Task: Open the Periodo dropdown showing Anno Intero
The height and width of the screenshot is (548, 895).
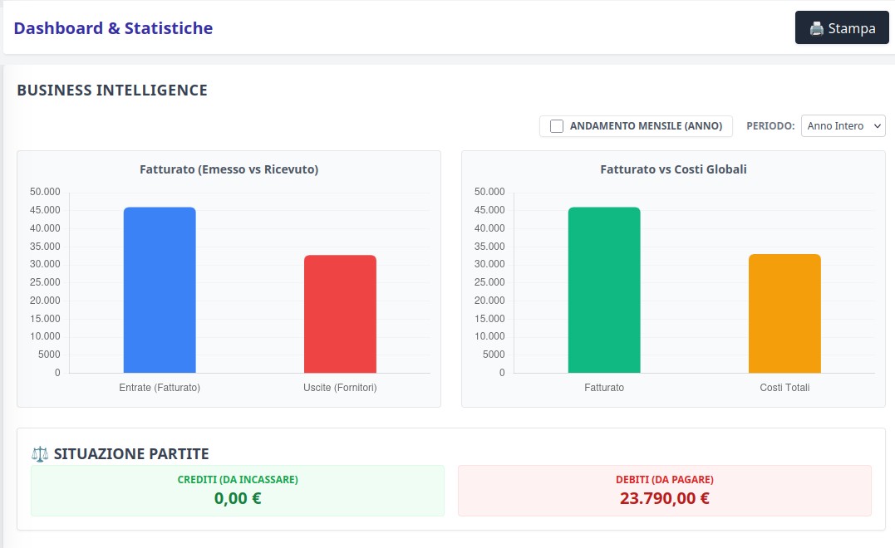Action: [843, 126]
